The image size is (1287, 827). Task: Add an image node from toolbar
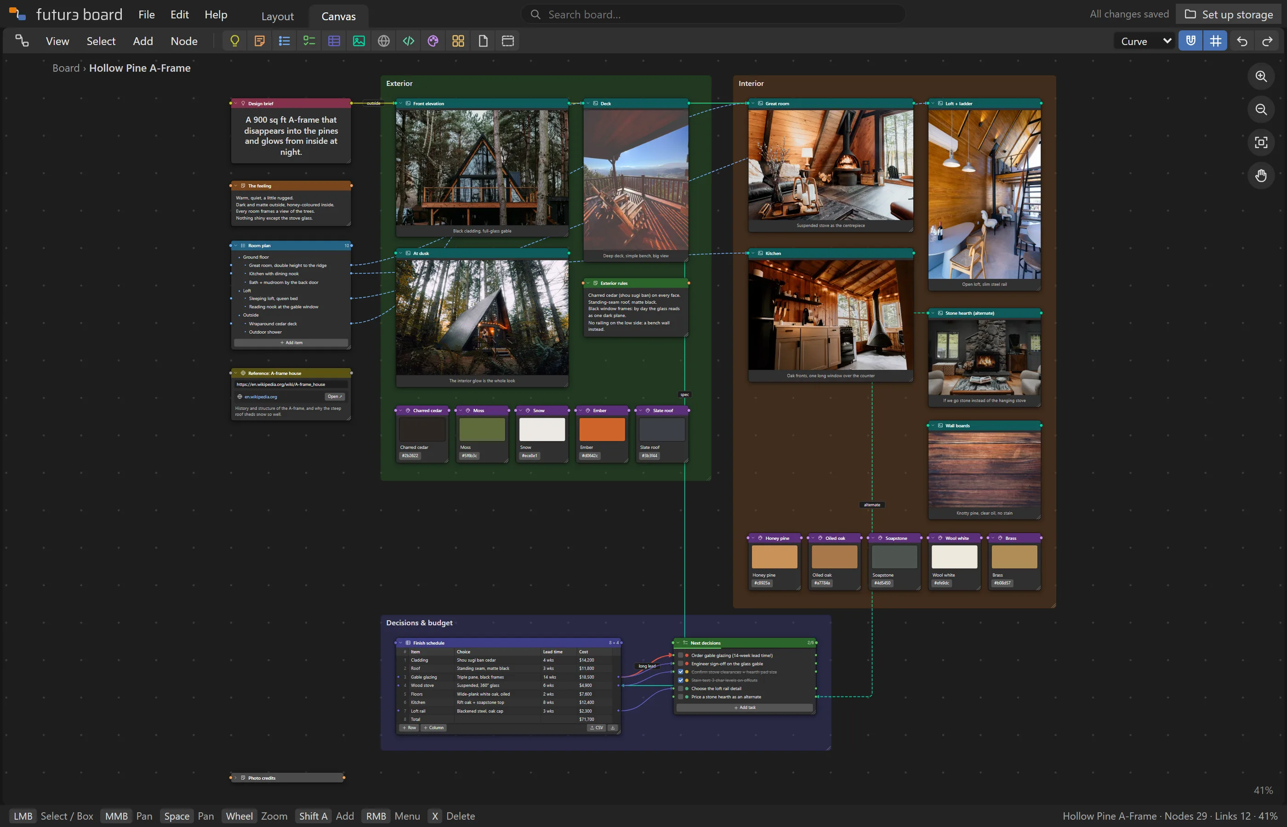point(359,41)
